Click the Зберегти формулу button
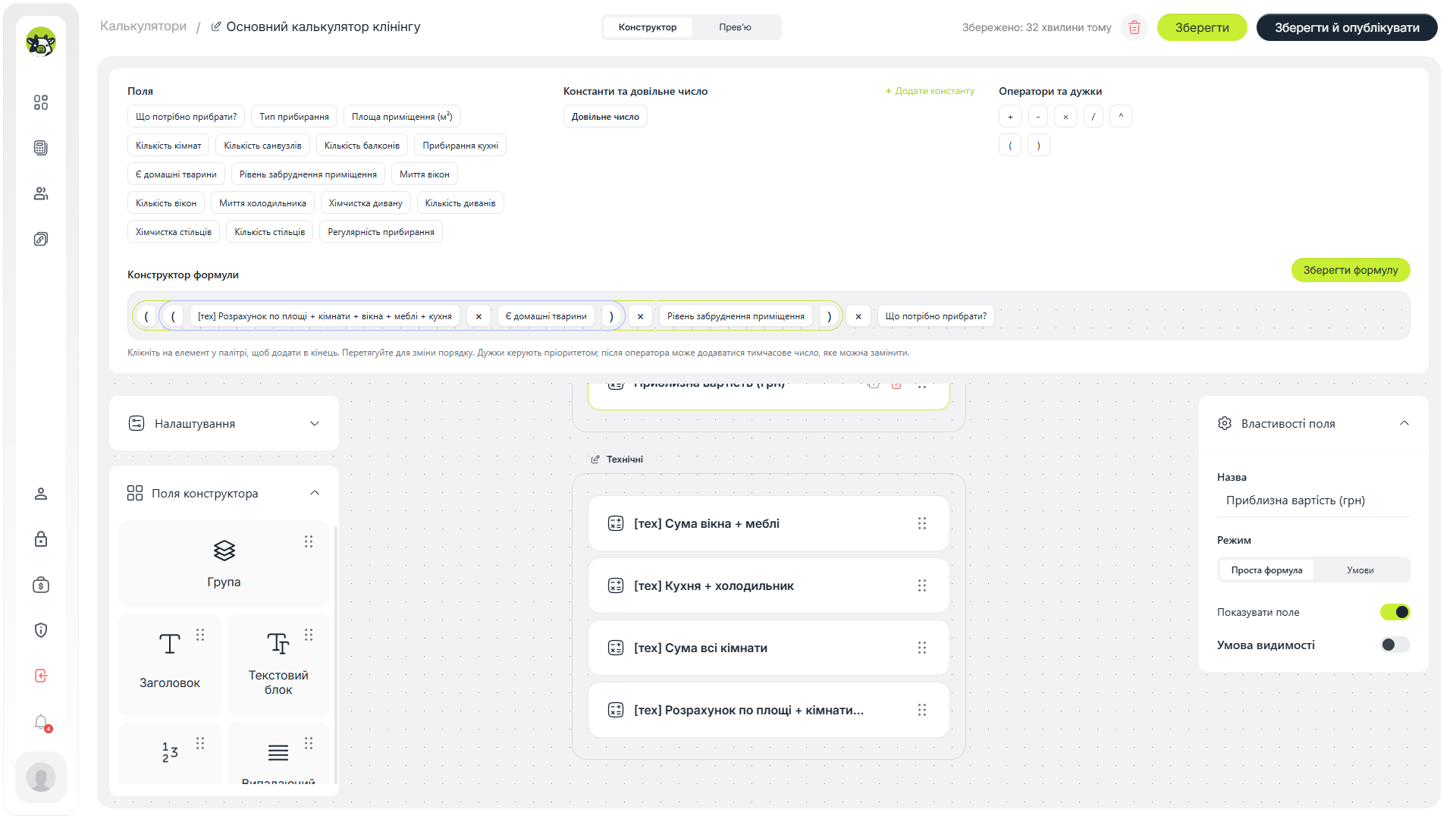The height and width of the screenshot is (819, 1456). pyautogui.click(x=1351, y=270)
